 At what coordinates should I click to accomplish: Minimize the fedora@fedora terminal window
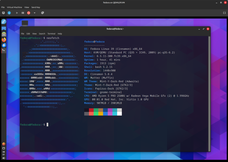point(199,29)
